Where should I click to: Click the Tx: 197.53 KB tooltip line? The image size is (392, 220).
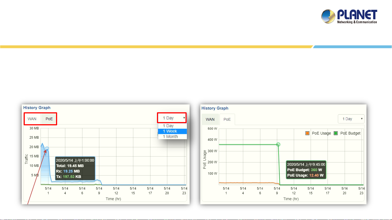69,177
